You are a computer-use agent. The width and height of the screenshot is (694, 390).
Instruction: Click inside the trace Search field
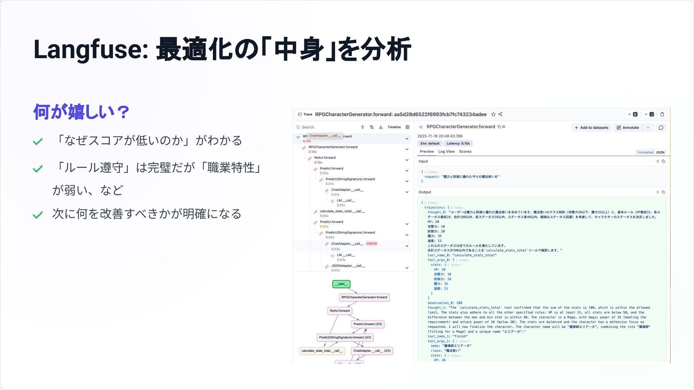(x=325, y=127)
